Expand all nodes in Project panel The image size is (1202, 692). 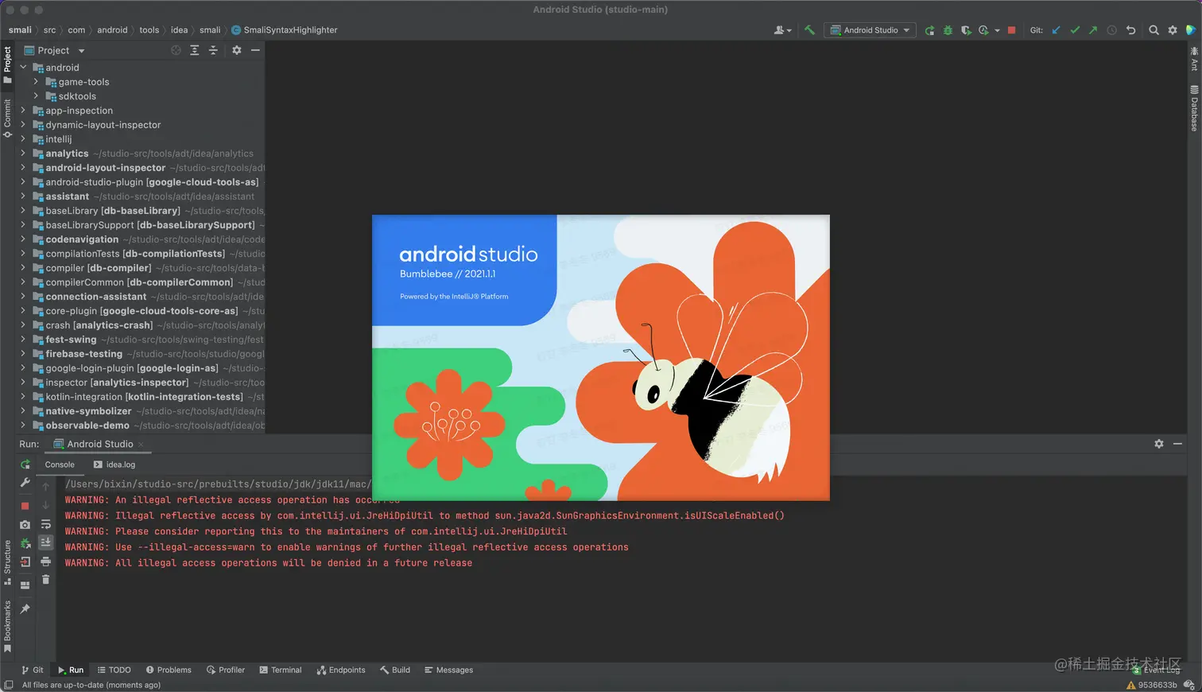click(195, 50)
